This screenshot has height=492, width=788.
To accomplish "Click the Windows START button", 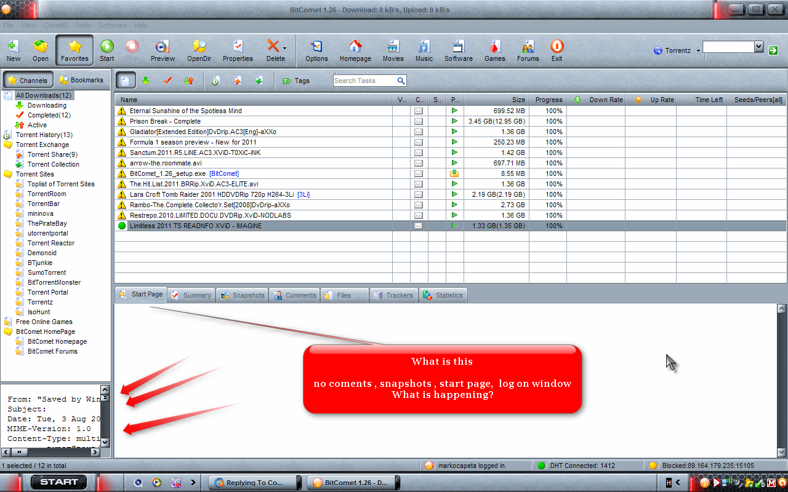I will coord(58,482).
